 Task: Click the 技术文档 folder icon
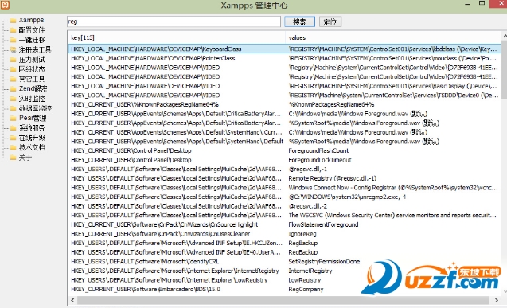pyautogui.click(x=13, y=148)
